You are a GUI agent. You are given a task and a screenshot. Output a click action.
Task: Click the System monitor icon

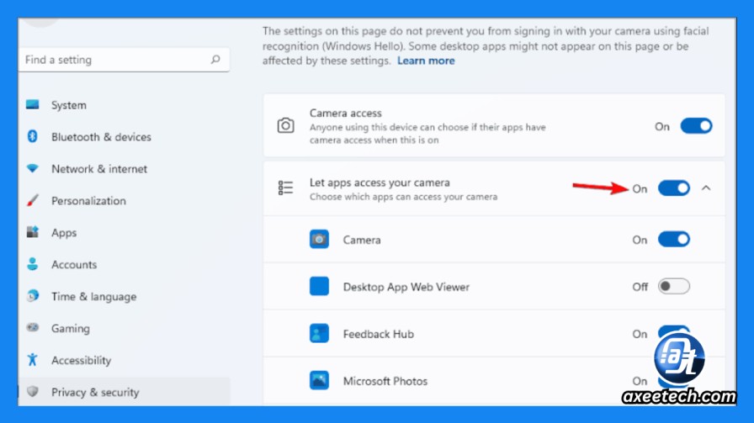(x=32, y=104)
